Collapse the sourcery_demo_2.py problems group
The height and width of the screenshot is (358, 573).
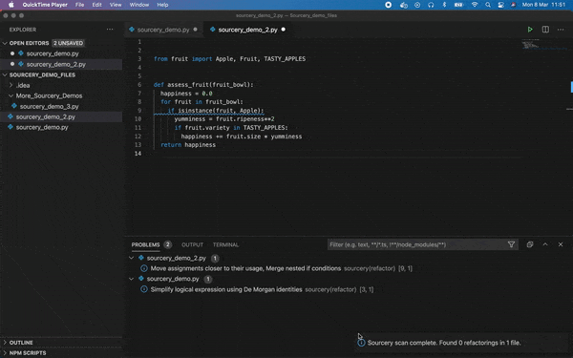pyautogui.click(x=131, y=258)
